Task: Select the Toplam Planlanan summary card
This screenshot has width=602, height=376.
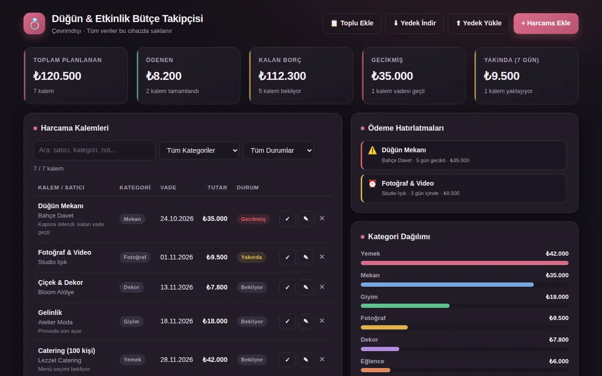Action: 76,76
